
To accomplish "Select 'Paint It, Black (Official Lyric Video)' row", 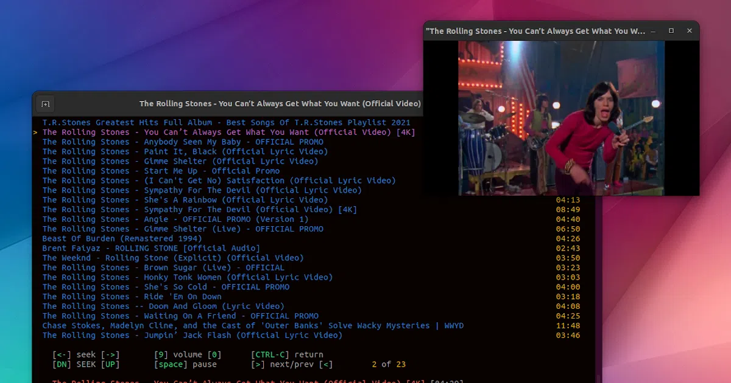I will tap(185, 152).
